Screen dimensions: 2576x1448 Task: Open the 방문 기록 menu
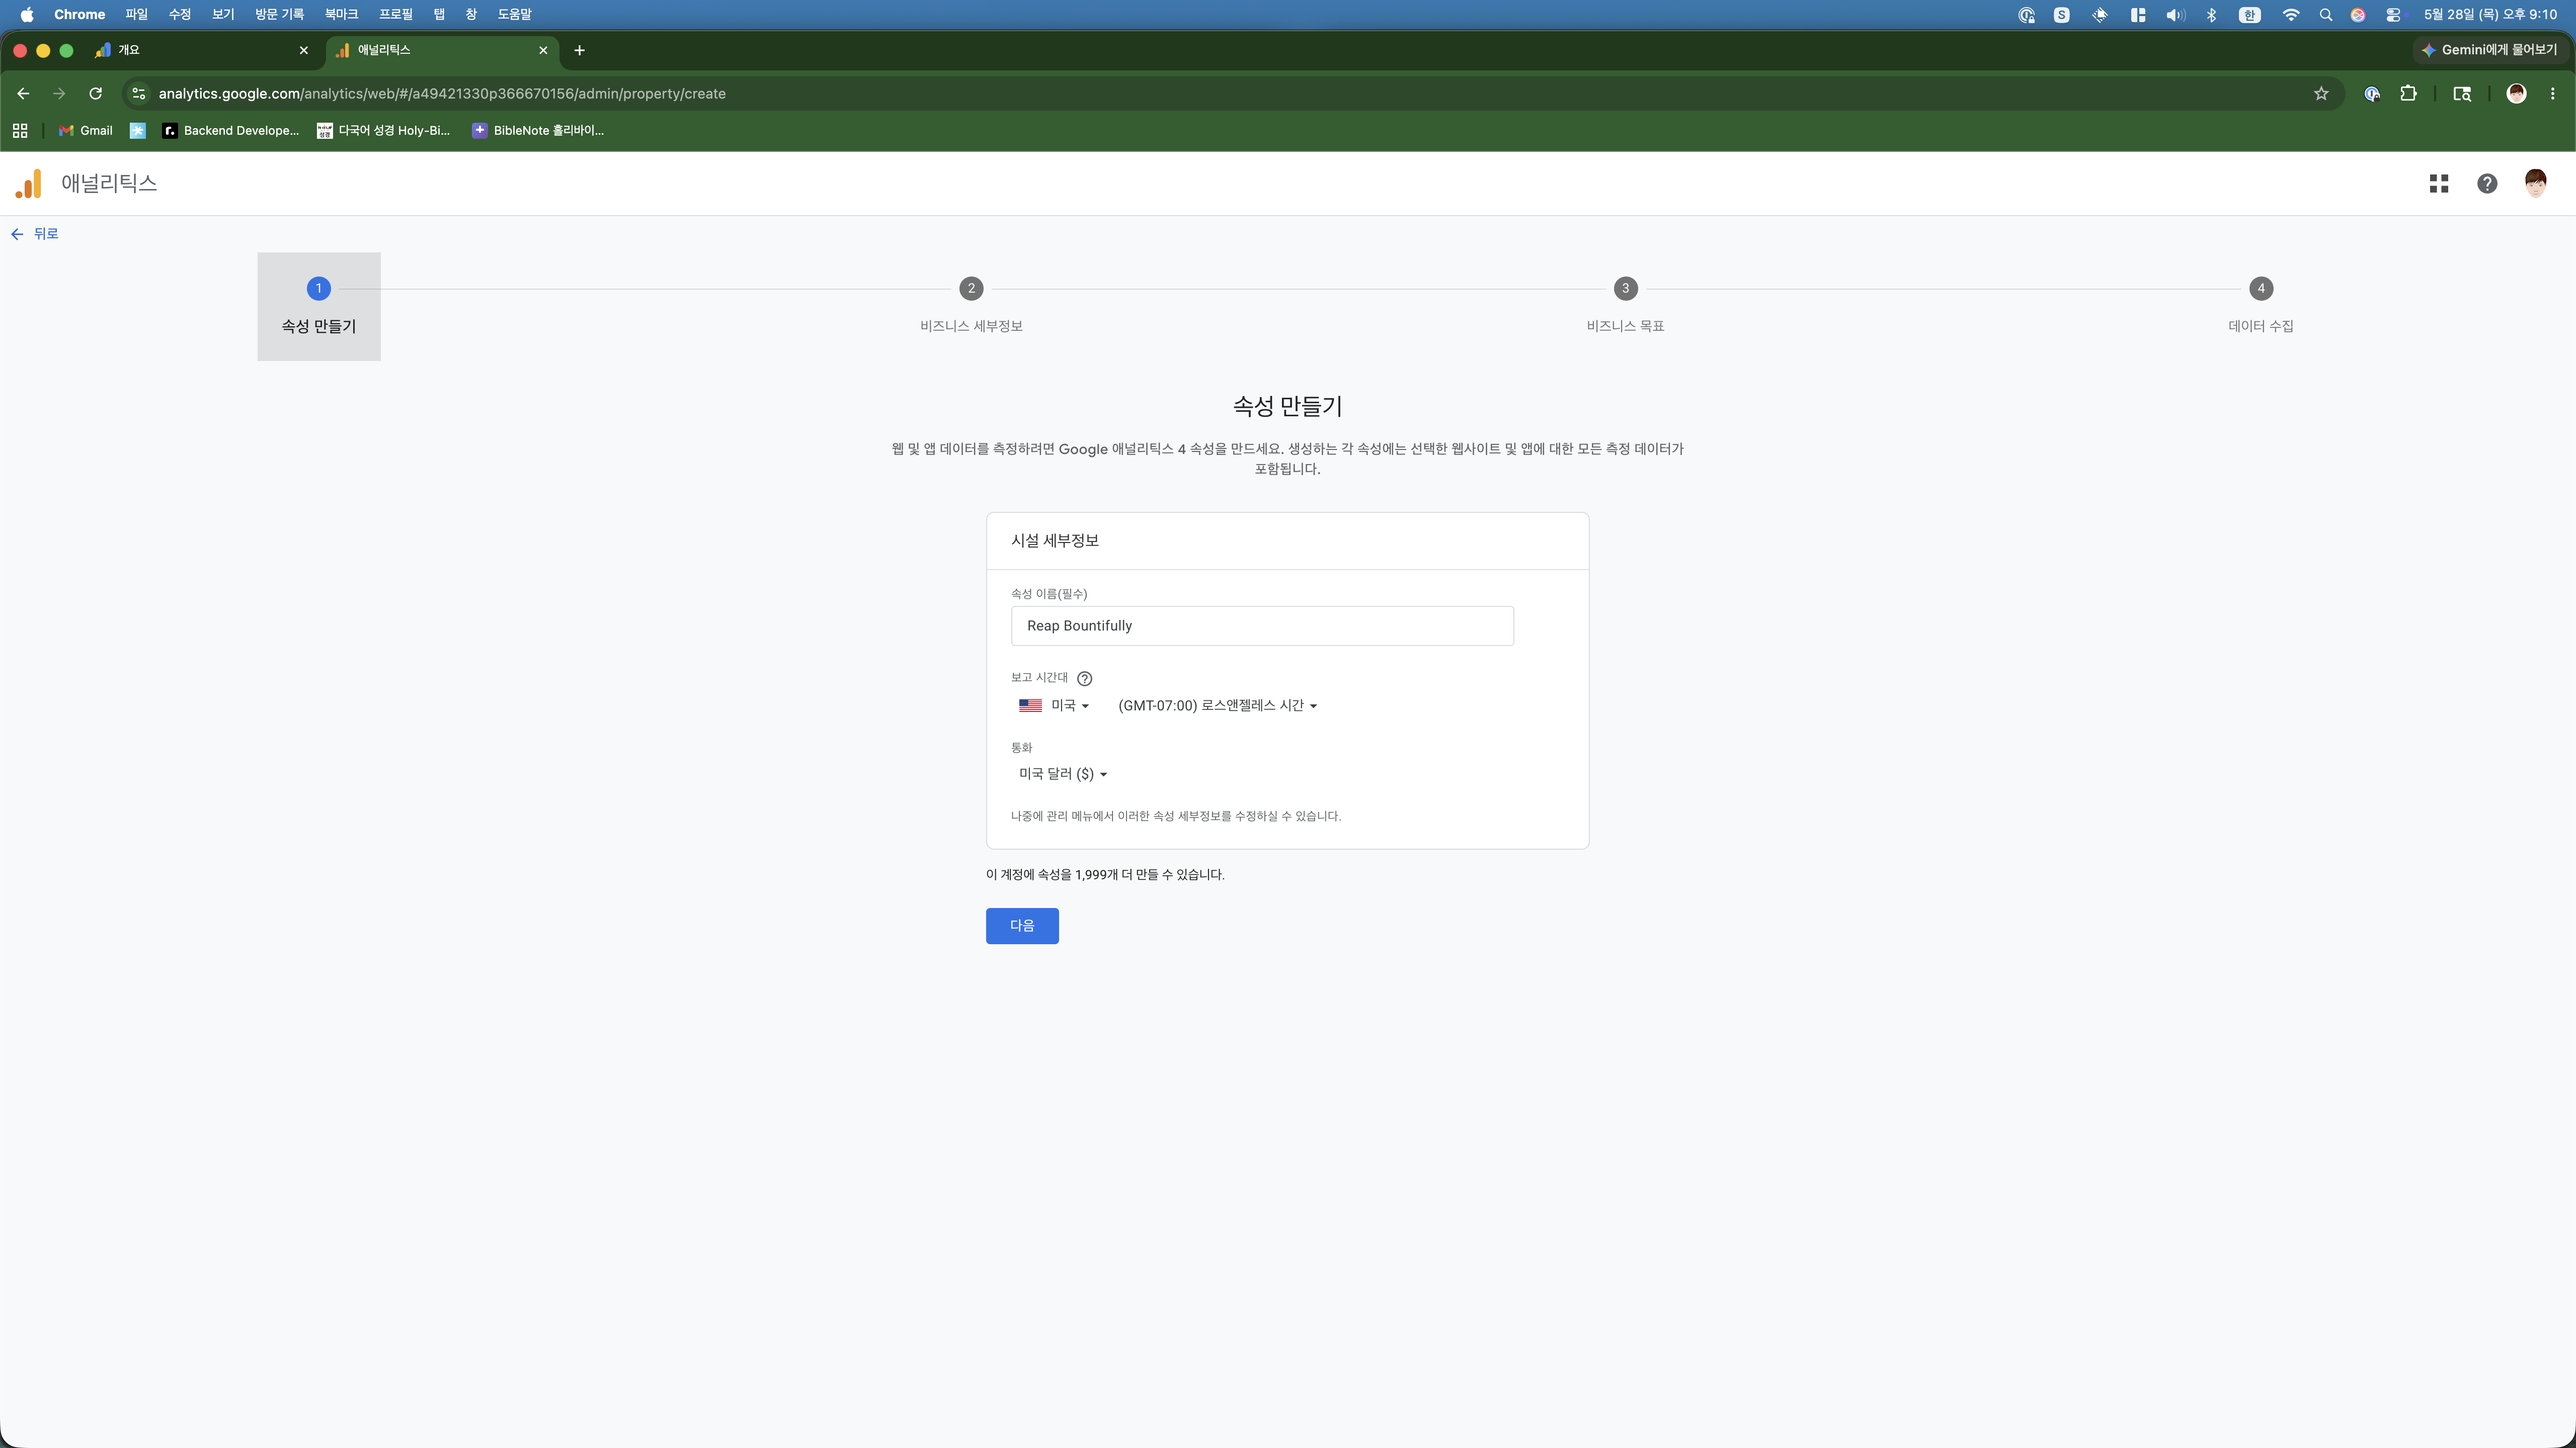tap(279, 15)
